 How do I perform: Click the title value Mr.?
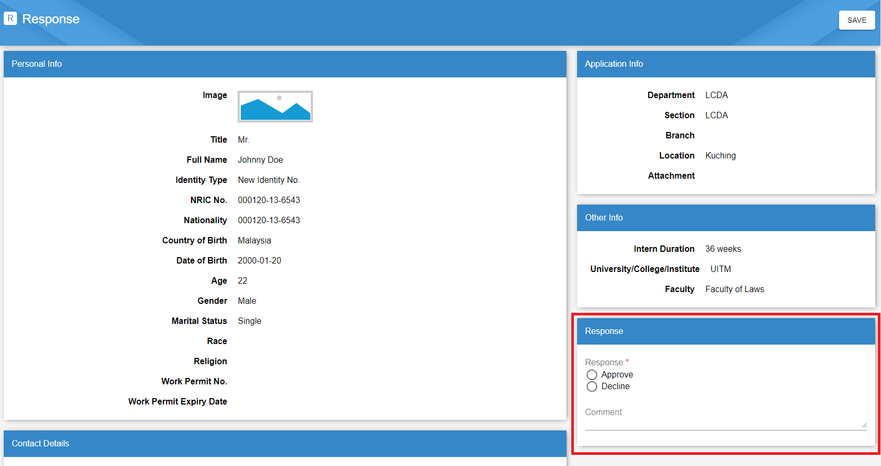pos(243,140)
